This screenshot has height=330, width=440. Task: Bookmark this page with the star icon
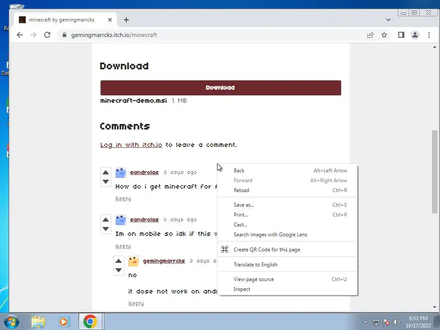pyautogui.click(x=384, y=35)
